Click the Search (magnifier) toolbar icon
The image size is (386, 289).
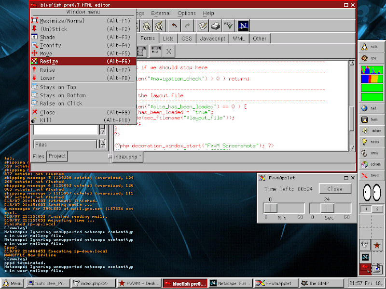147,26
